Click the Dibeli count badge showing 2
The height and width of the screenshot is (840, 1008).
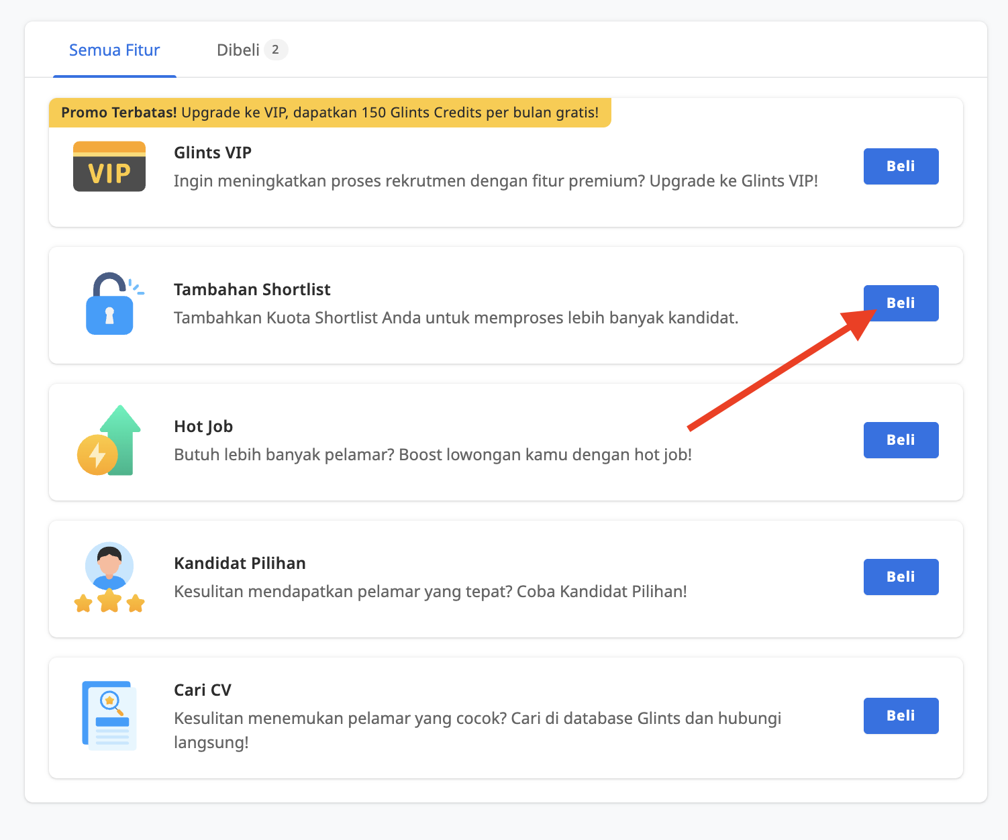tap(275, 50)
